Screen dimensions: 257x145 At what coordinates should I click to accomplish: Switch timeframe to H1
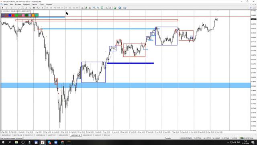(62, 8)
